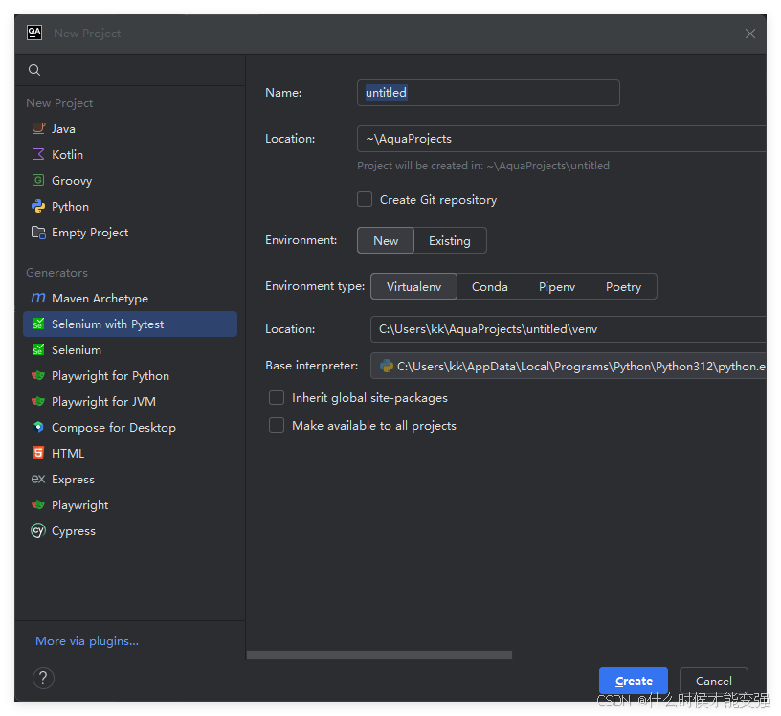Click the Compose for Desktop icon

pyautogui.click(x=38, y=428)
